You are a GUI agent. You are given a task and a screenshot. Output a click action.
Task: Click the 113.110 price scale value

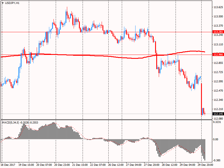(x=218, y=45)
